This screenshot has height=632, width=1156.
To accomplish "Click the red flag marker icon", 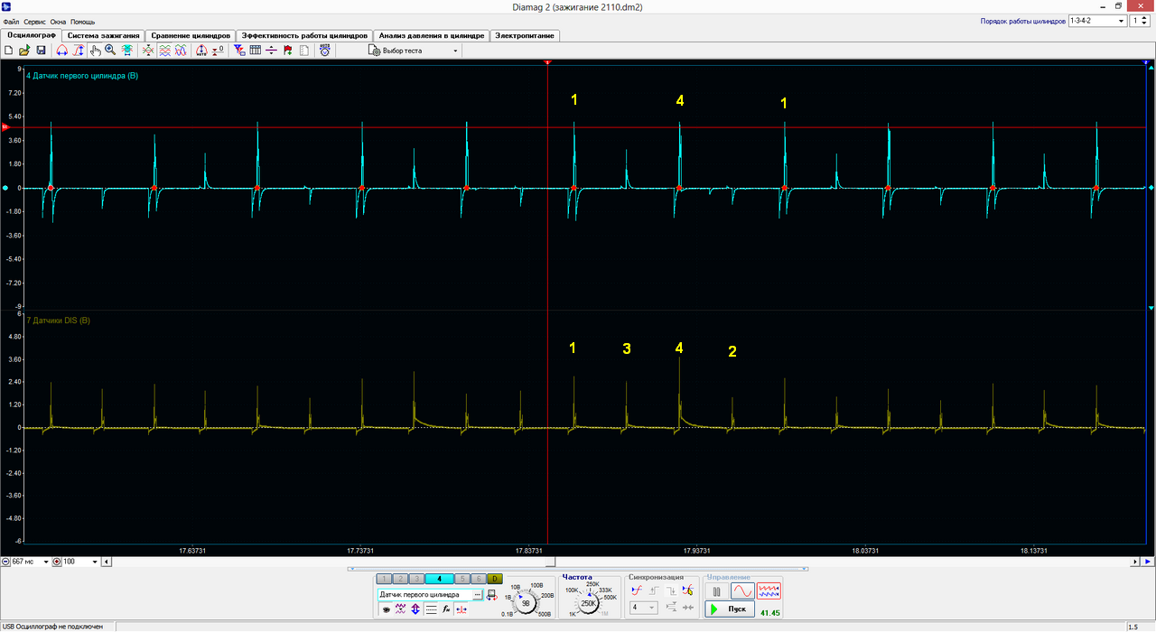I will pyautogui.click(x=287, y=51).
